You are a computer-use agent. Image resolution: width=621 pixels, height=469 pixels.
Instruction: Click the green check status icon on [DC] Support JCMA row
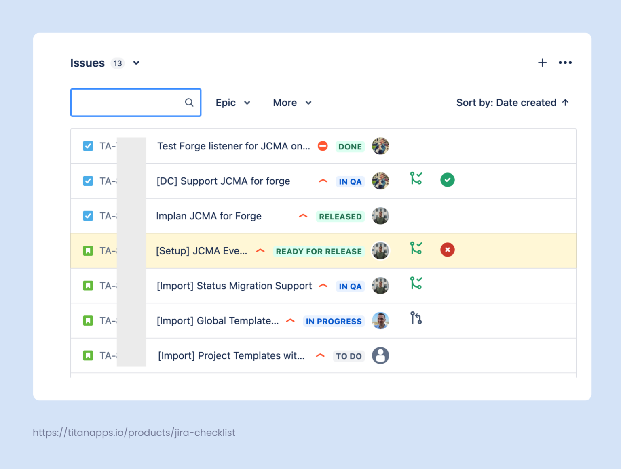coord(447,180)
